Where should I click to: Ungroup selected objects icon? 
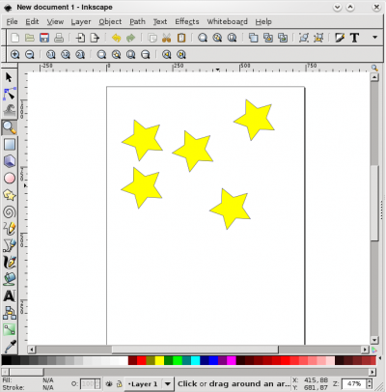pyautogui.click(x=318, y=38)
